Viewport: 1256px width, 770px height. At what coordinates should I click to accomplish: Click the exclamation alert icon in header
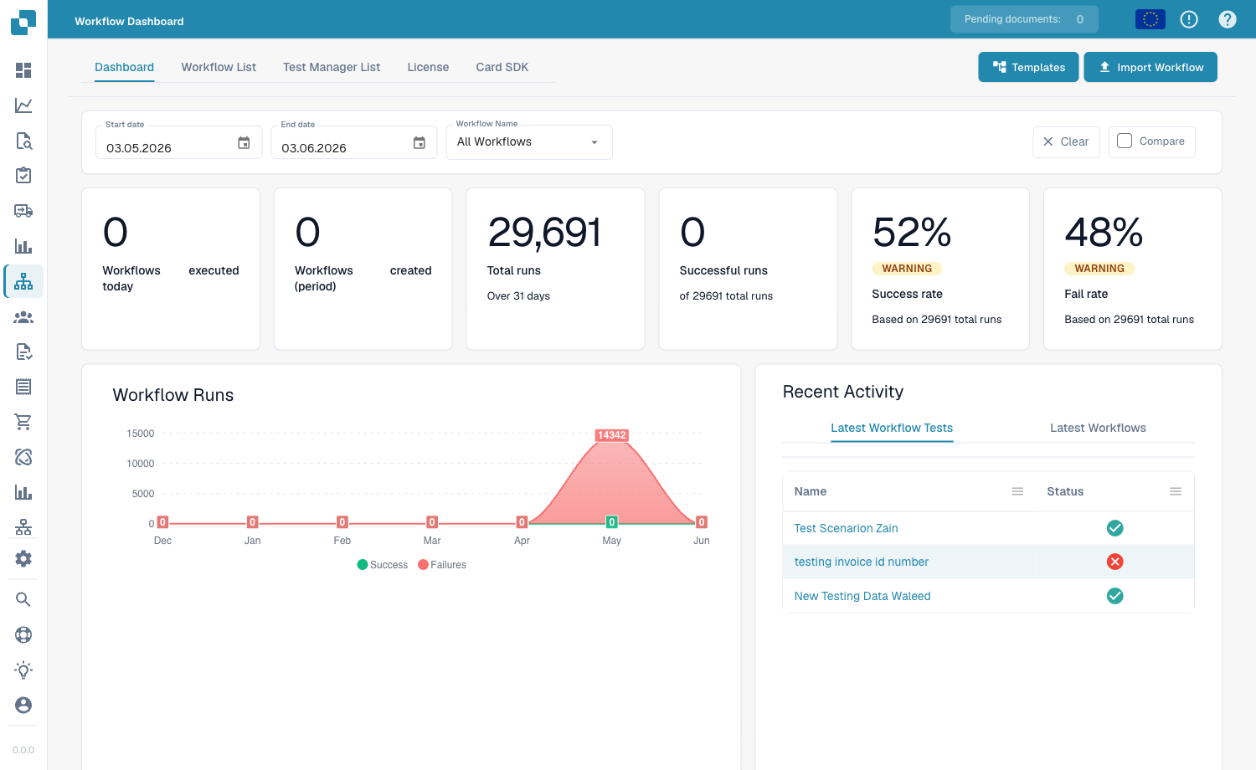click(x=1189, y=19)
